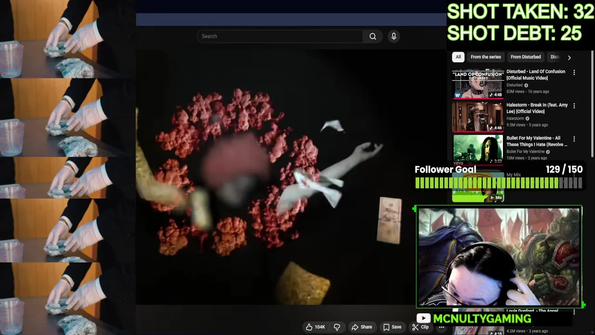The height and width of the screenshot is (335, 595).
Task: Click the Search text field
Action: (280, 36)
